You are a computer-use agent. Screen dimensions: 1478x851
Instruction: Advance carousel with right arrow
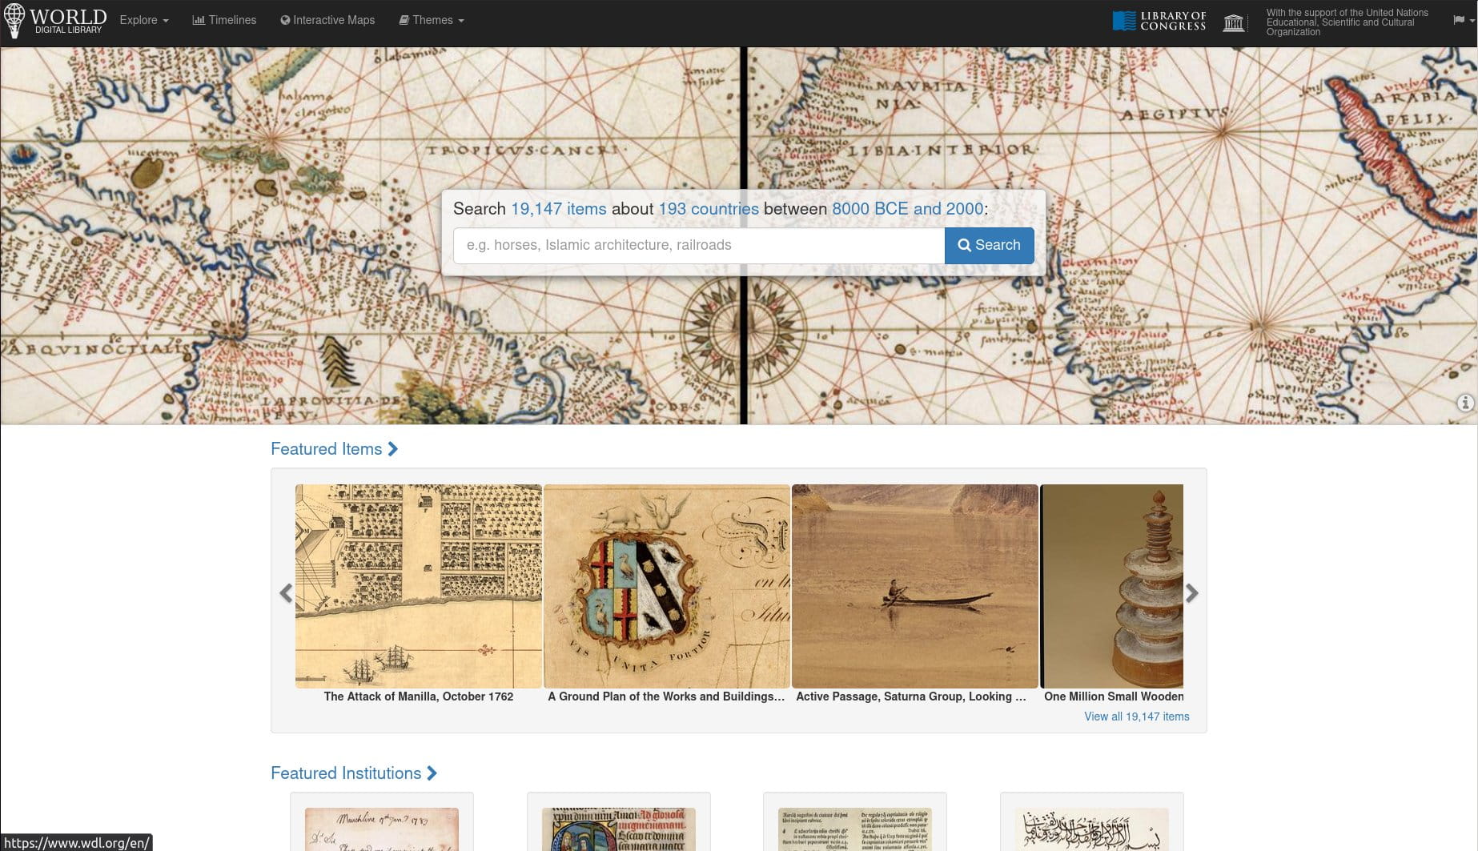[1191, 593]
